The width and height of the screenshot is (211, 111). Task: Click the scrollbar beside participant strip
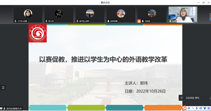(210, 17)
